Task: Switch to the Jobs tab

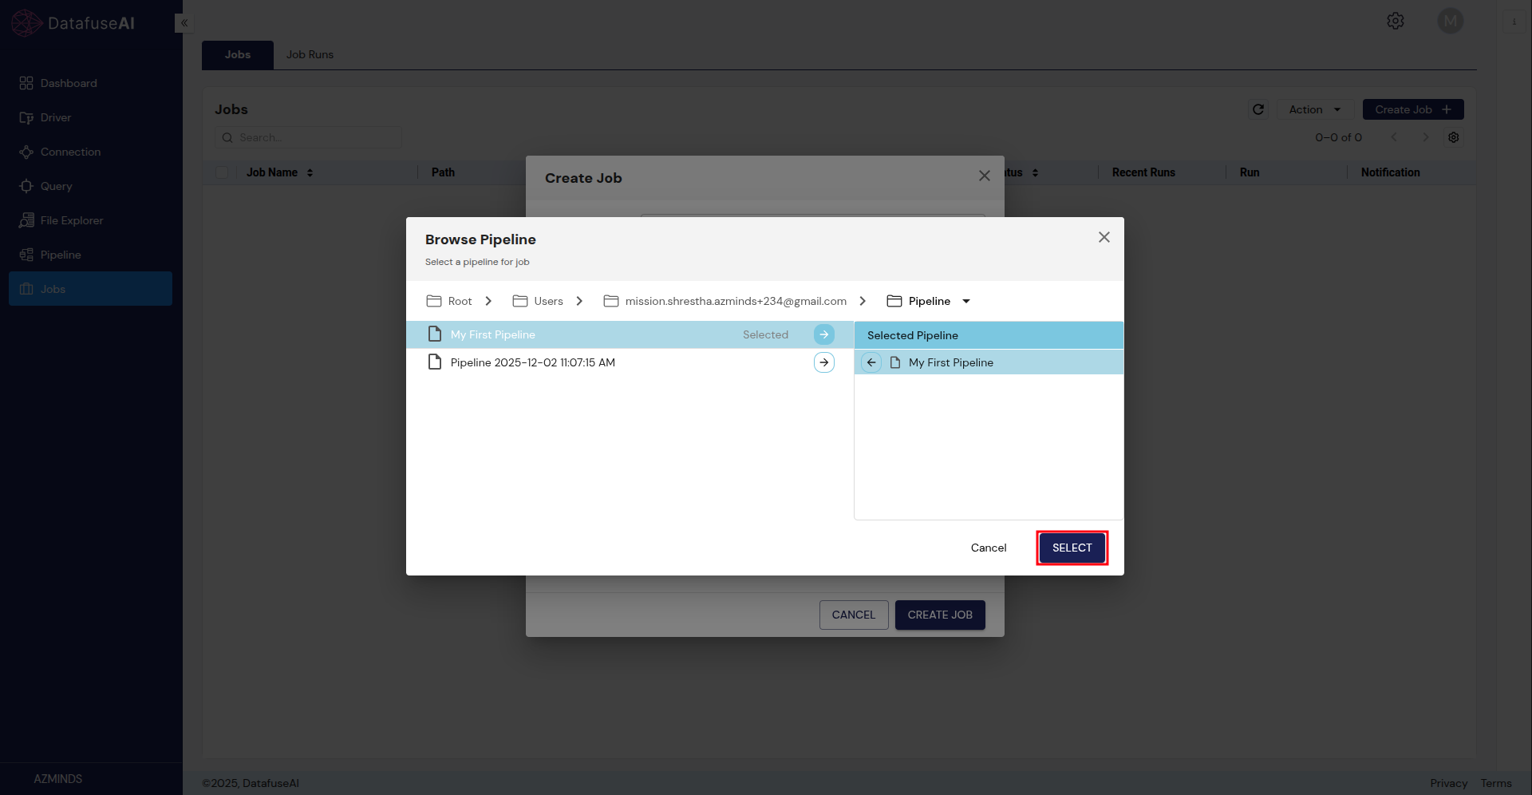Action: [237, 54]
